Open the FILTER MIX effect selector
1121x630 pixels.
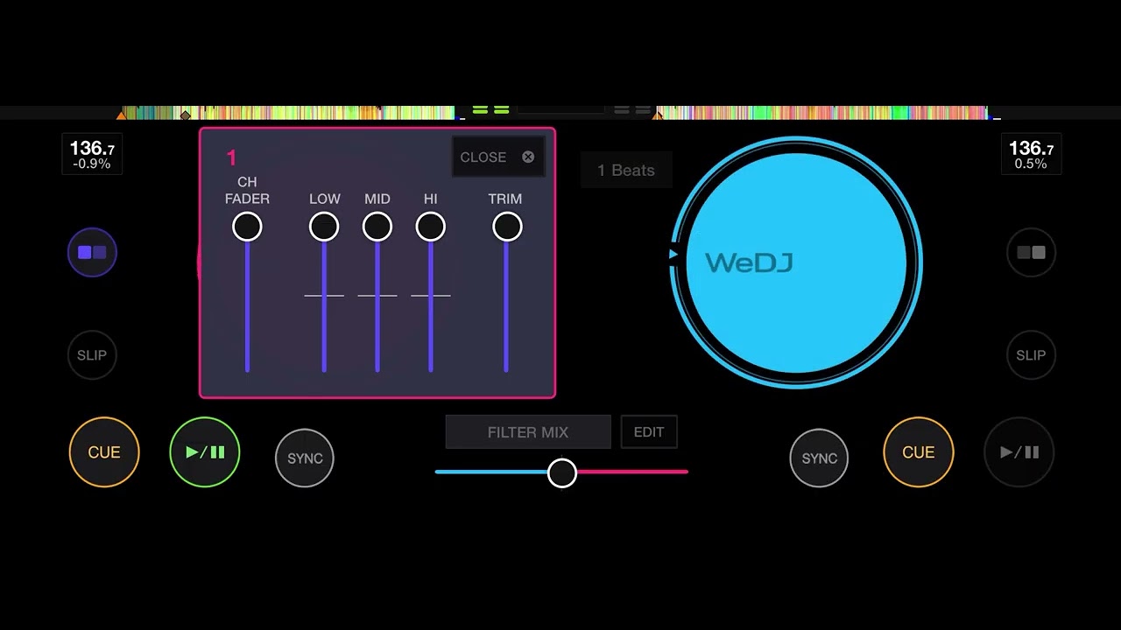click(528, 432)
